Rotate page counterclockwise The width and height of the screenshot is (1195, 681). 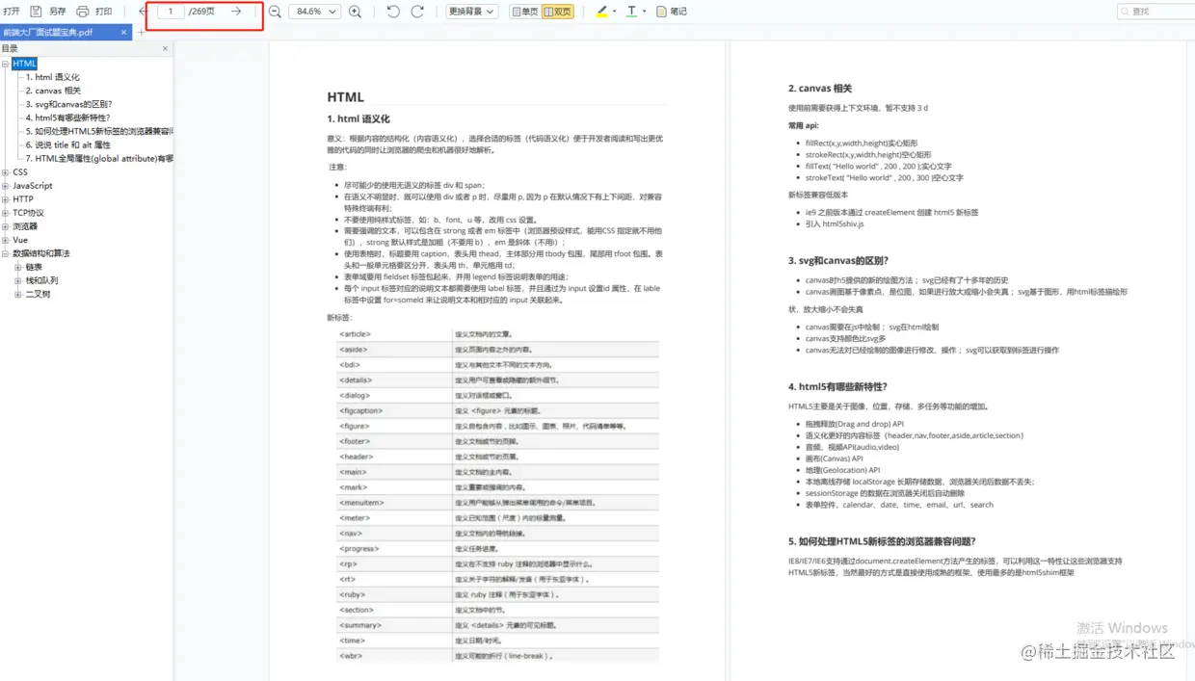pos(393,12)
